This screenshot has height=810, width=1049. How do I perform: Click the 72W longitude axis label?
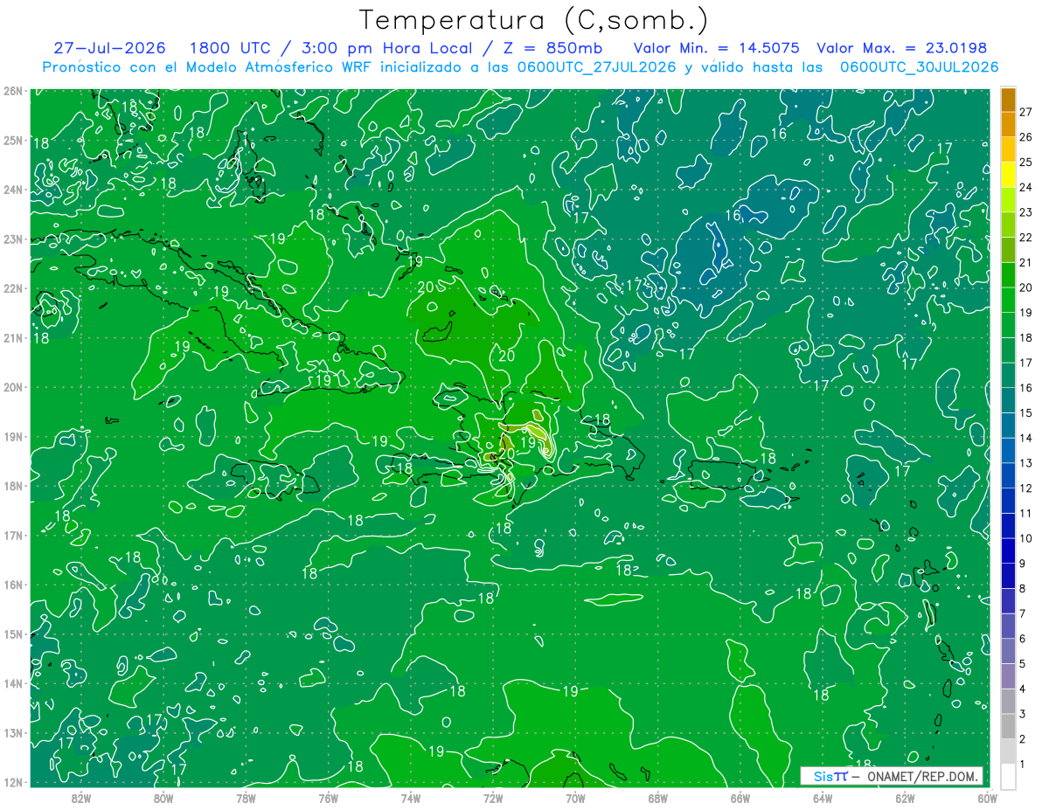click(493, 797)
